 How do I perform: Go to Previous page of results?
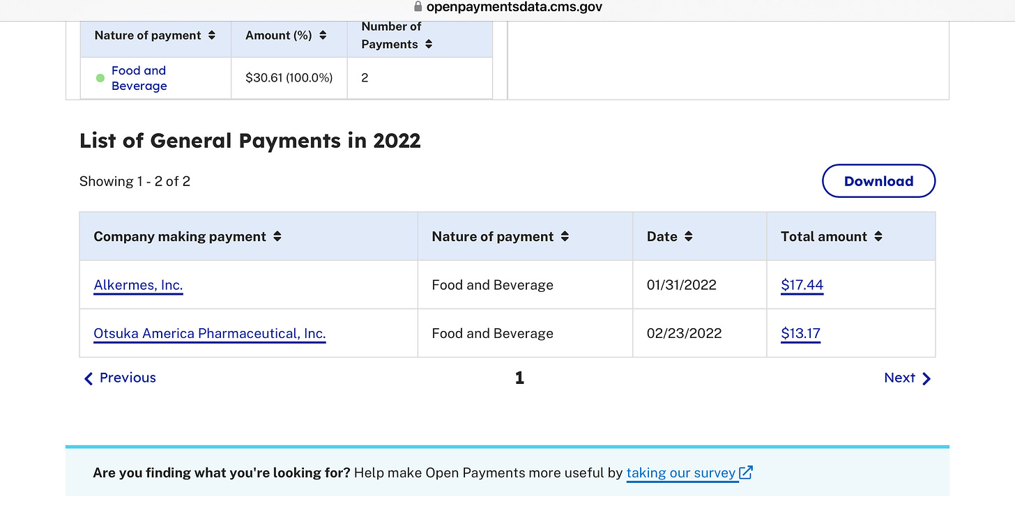120,378
